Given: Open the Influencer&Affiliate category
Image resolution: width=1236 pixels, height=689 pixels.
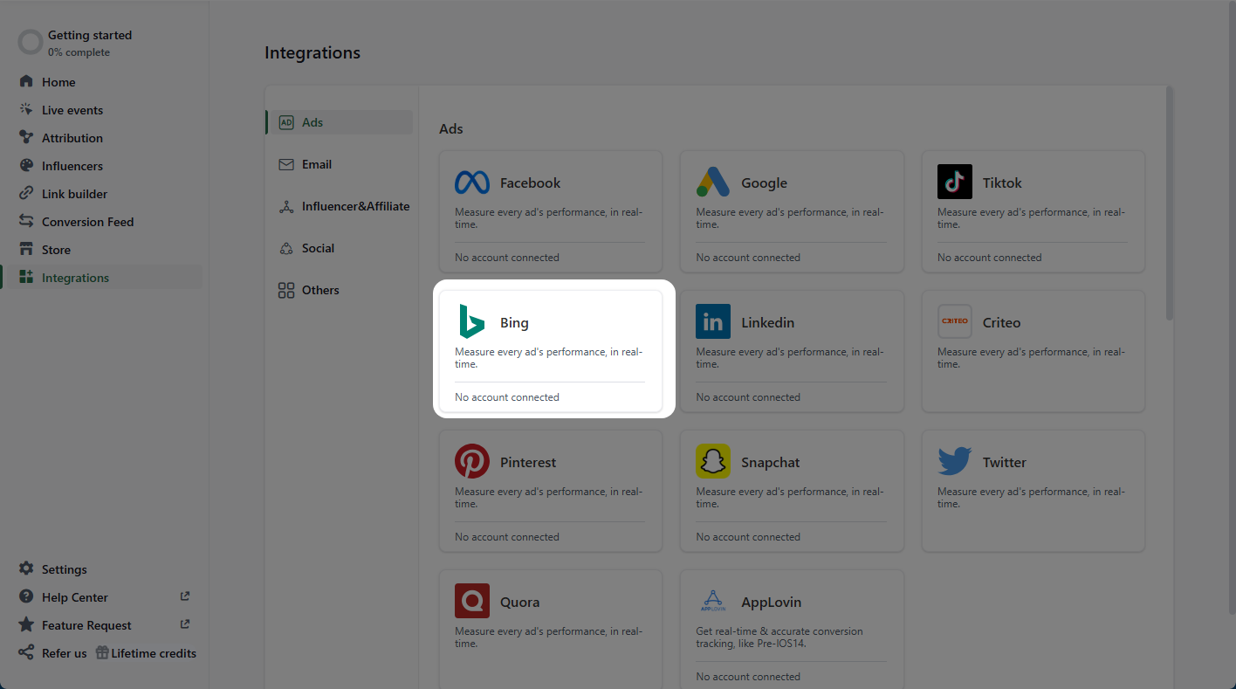Looking at the screenshot, I should click(x=353, y=206).
